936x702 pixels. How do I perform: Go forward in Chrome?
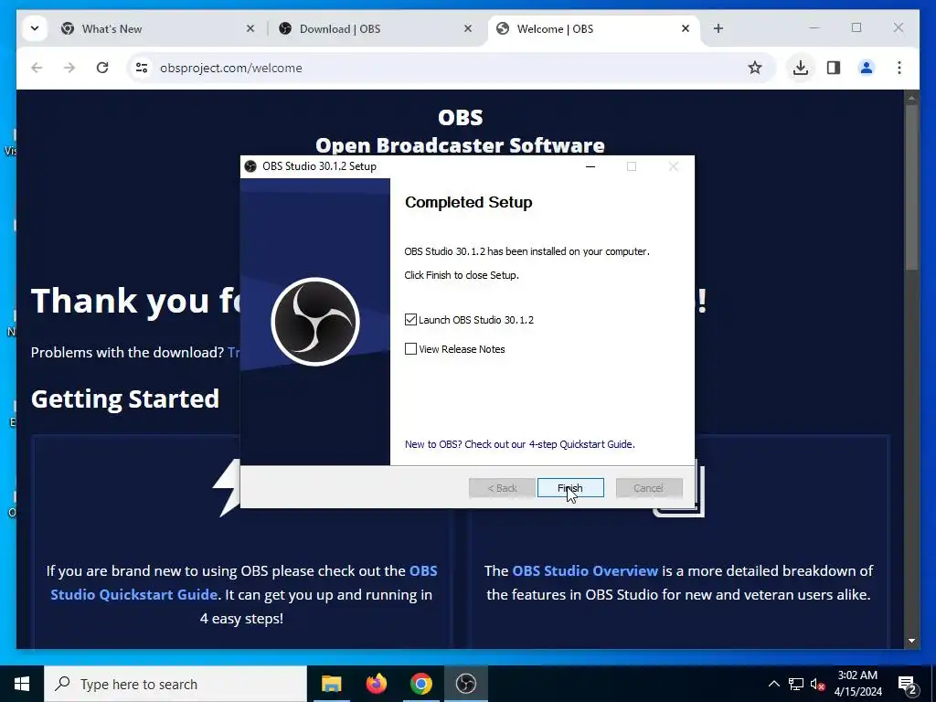click(69, 68)
